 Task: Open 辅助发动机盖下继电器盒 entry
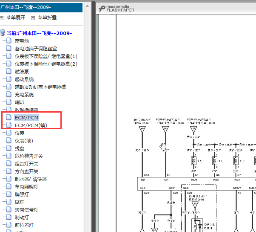[x=40, y=87]
